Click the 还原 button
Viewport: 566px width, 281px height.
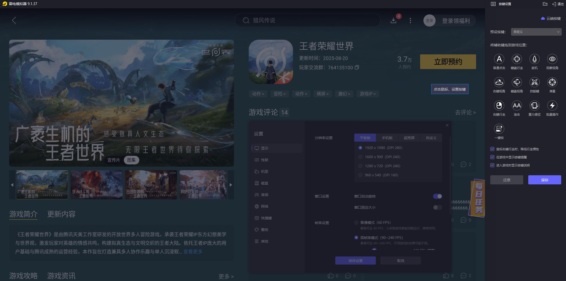pyautogui.click(x=507, y=180)
